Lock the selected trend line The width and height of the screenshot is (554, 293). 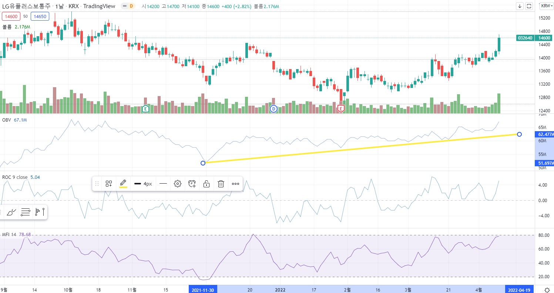207,184
